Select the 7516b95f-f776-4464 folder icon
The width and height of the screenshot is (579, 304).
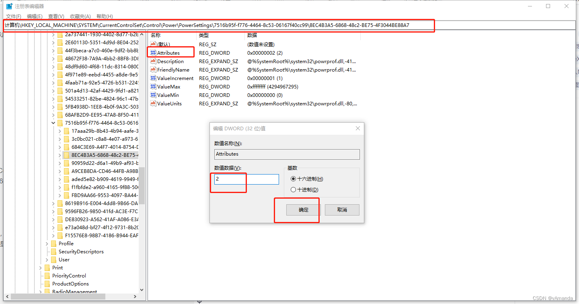pos(60,123)
